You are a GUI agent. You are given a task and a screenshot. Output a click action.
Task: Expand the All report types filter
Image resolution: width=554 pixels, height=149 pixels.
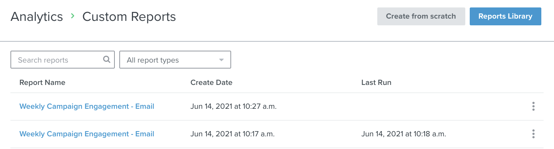tap(175, 60)
